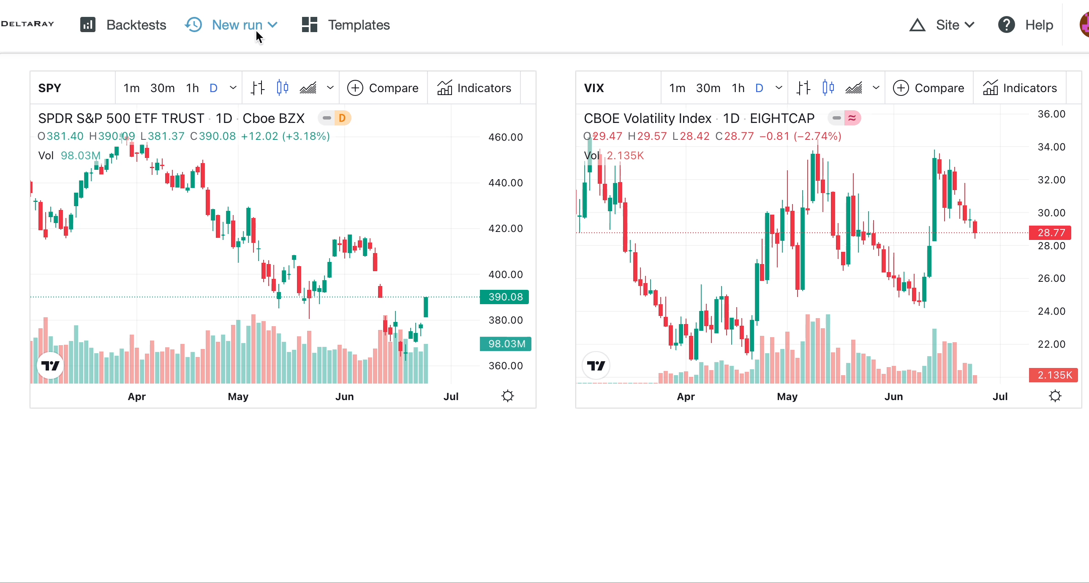Toggle the 1h timeframe on VIX chart
Image resolution: width=1089 pixels, height=583 pixels.
[738, 88]
